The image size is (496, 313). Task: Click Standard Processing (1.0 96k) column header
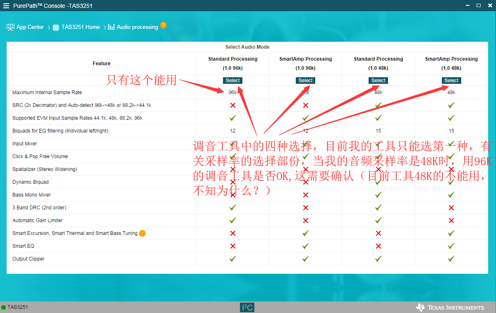point(233,64)
